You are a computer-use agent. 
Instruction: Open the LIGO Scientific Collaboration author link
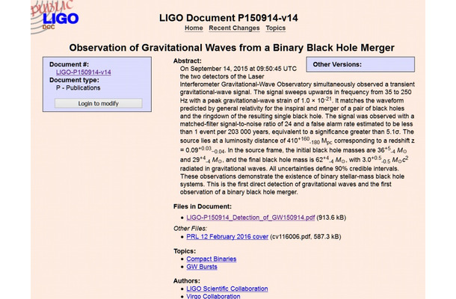coord(227,289)
